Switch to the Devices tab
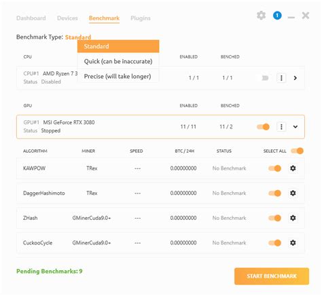The image size is (322, 296). (x=67, y=18)
